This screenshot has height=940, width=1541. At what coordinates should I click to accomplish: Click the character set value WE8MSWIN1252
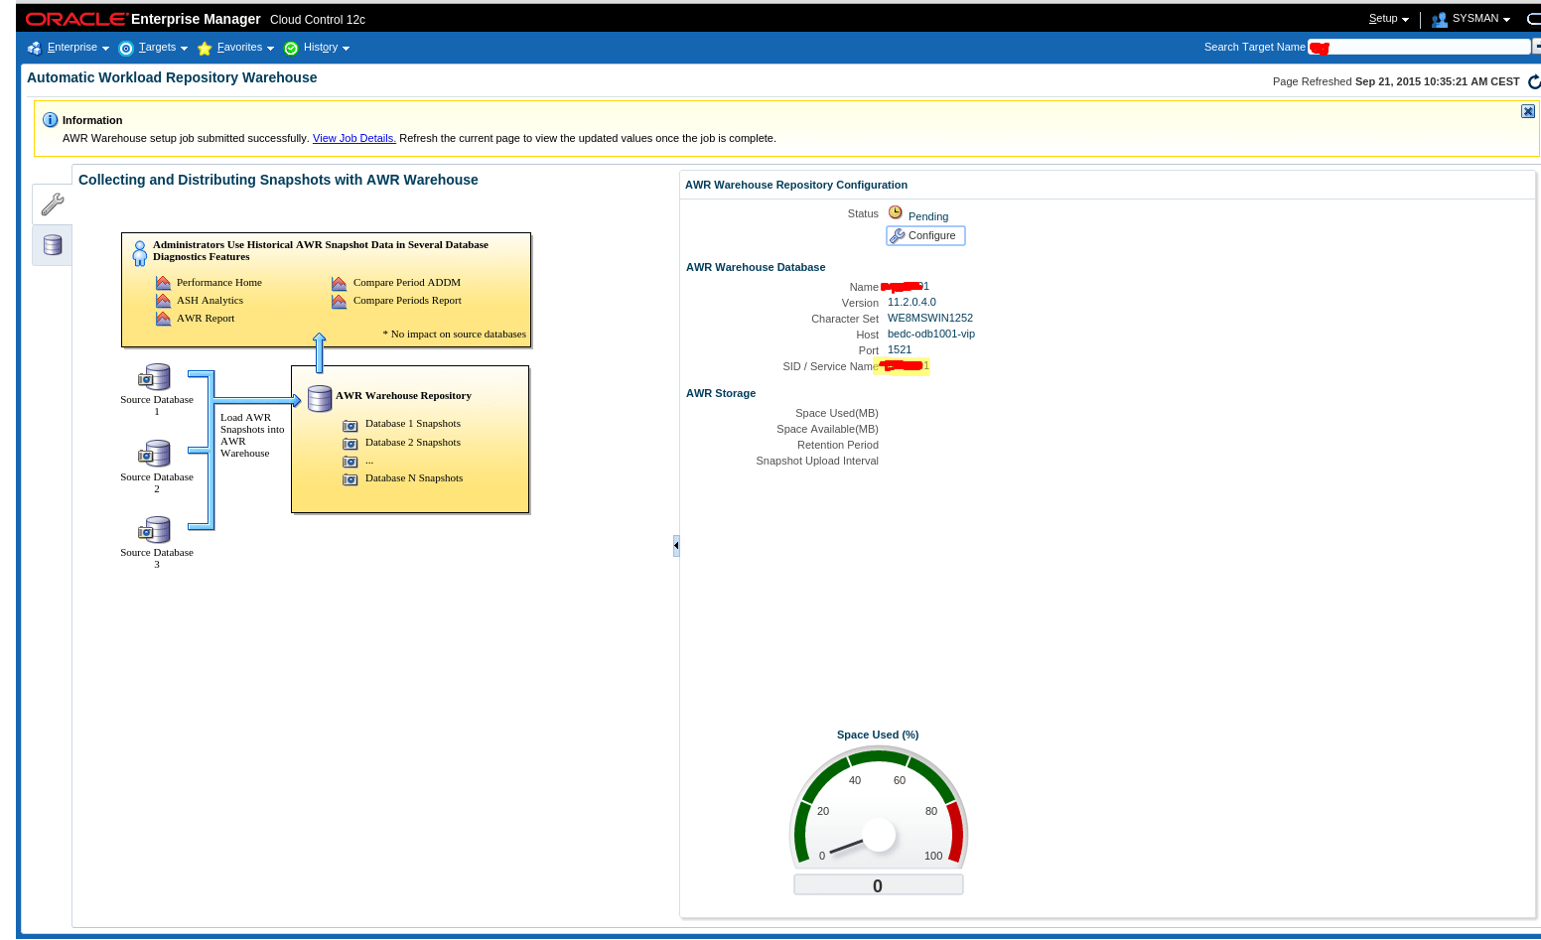[930, 318]
